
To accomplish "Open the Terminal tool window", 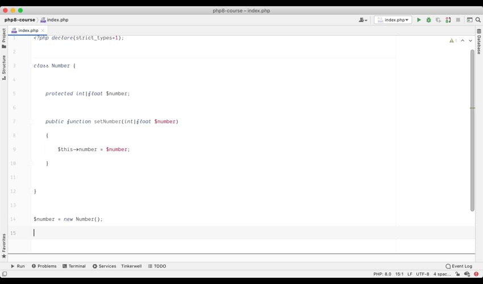I will [x=74, y=266].
